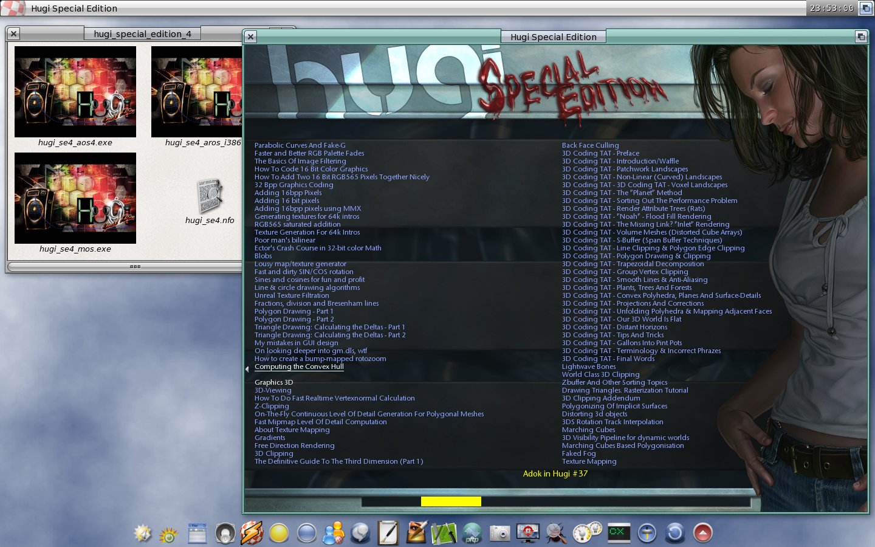Click the blue sphere dock icon
This screenshot has height=547, width=875.
(307, 533)
